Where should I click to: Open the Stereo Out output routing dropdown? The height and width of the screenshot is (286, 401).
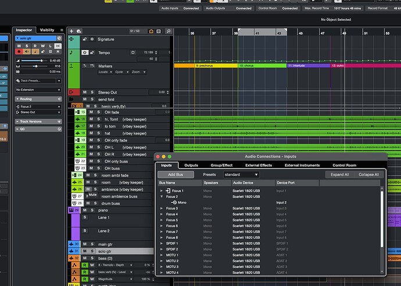coord(38,112)
